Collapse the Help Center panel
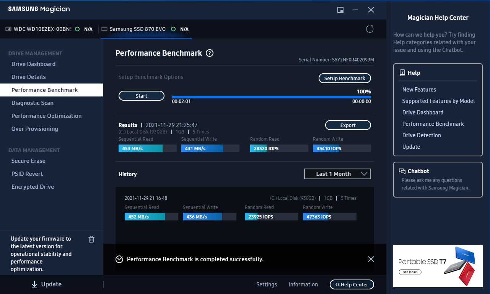Viewport: 490px width, 294px height. coord(352,284)
